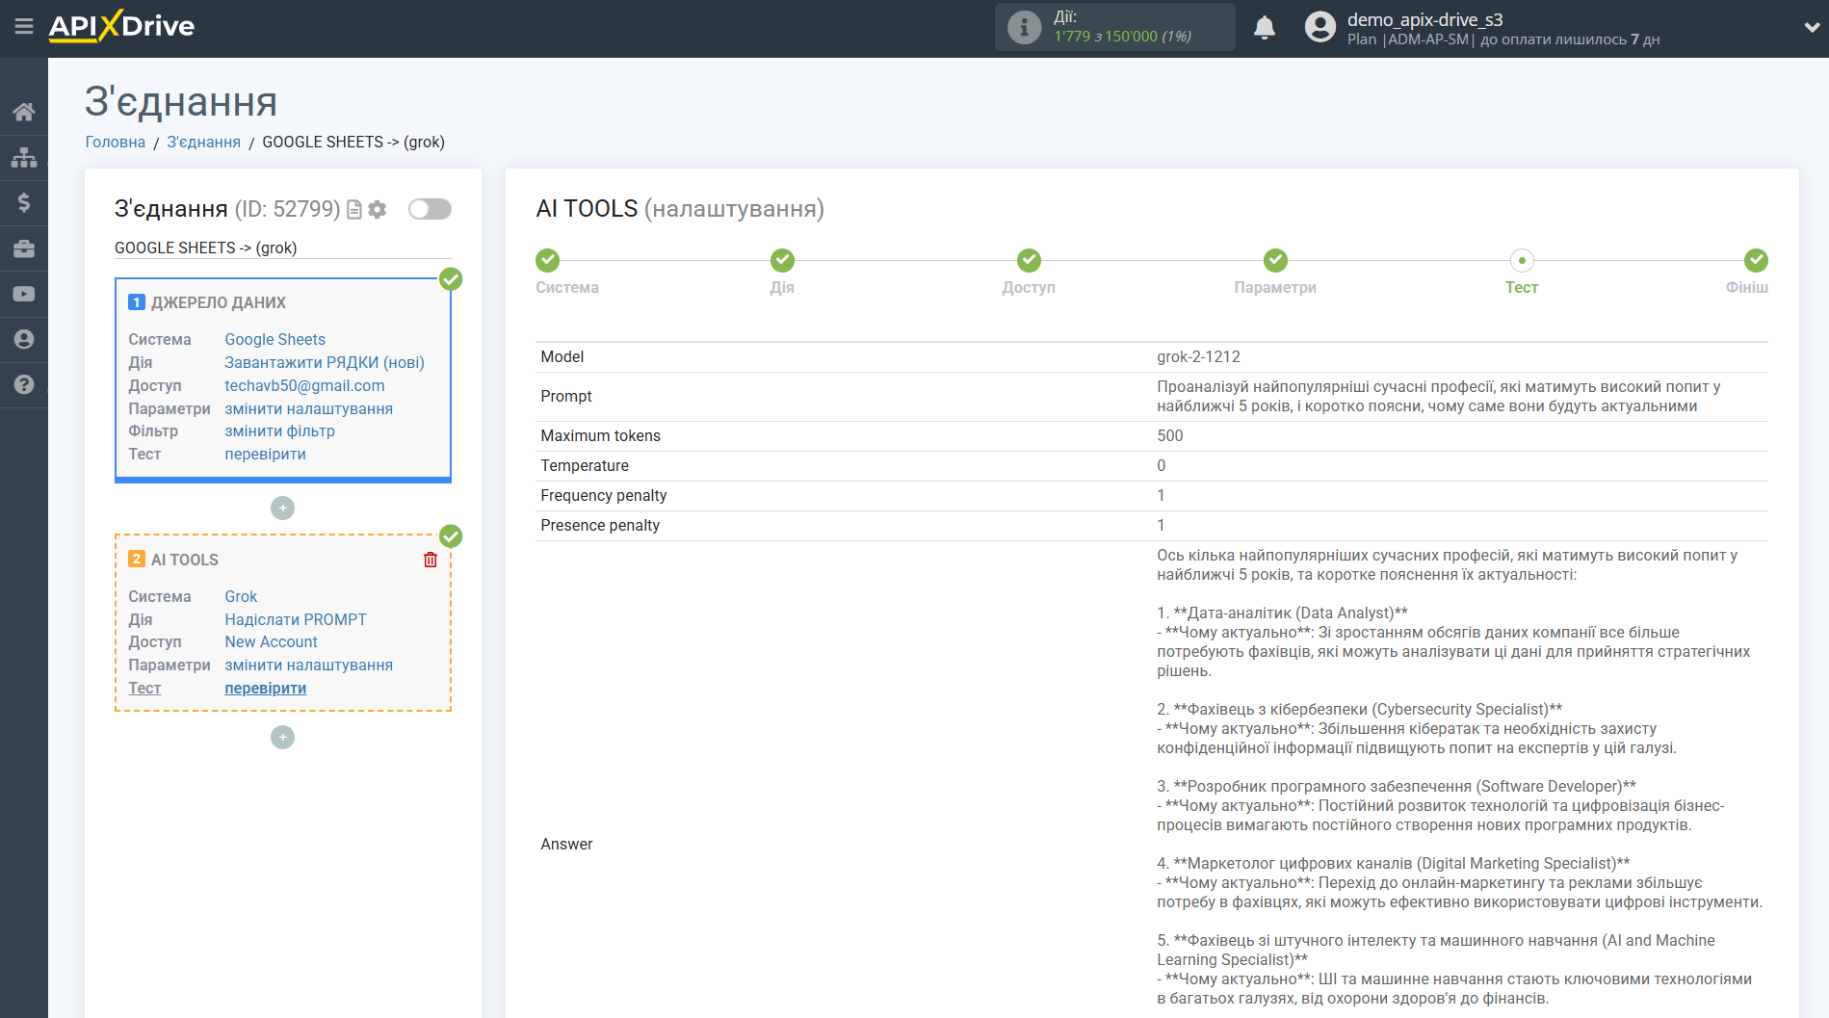Viewport: 1829px width, 1018px height.
Task: Go to the Параметри wizard step
Action: pos(1274,261)
